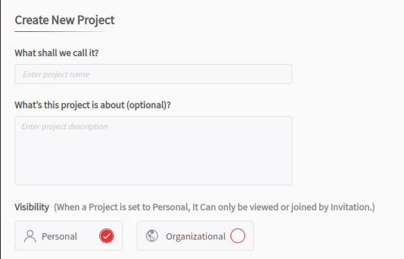Click the 'What shall we call it?' label
The width and height of the screenshot is (404, 259).
[x=57, y=53]
